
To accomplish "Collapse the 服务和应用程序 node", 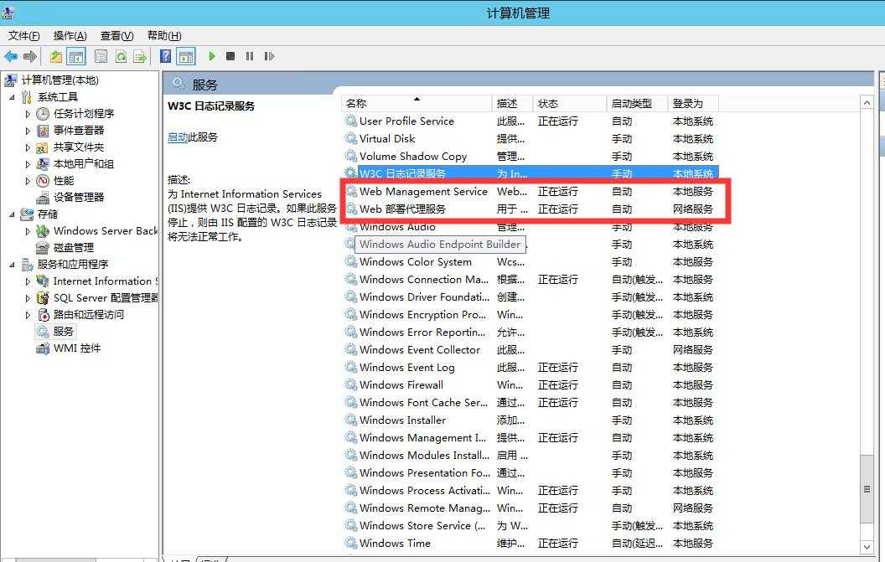I will coord(12,265).
